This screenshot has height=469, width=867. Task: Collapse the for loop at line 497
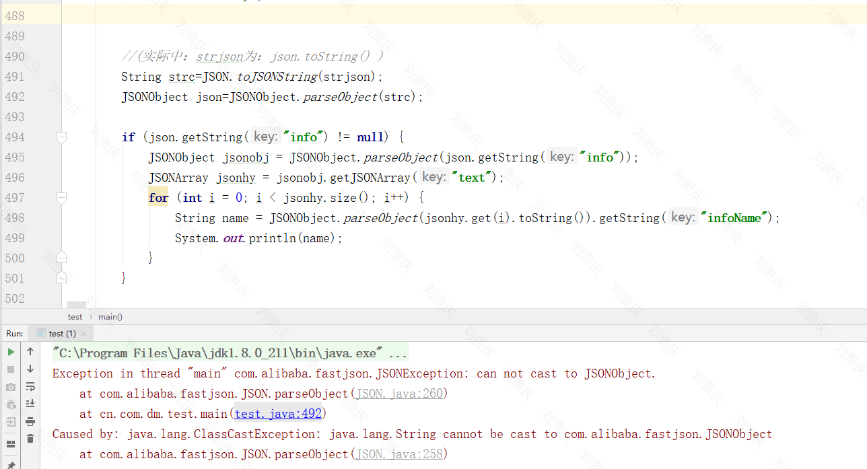(61, 197)
